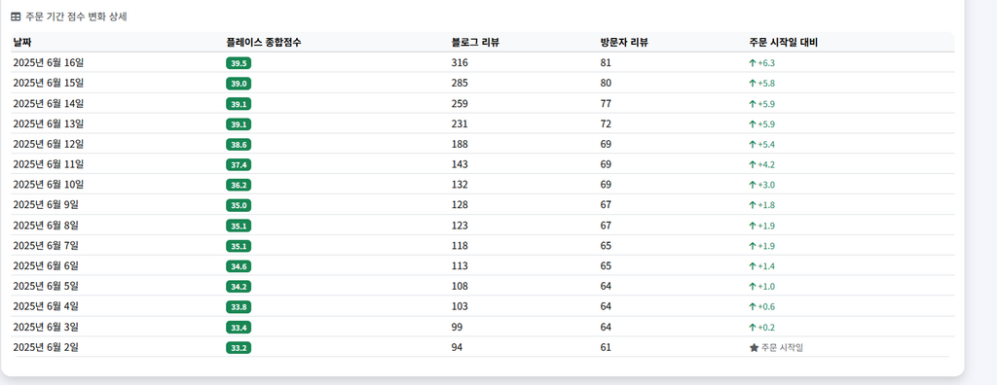Click the 34.6 score badge
Viewport: 997px width, 385px height.
tap(239, 266)
